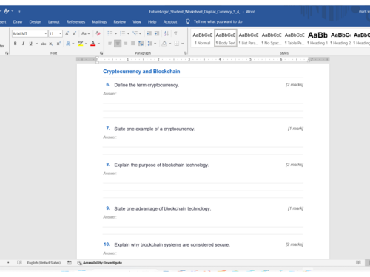Toggle superscript formatting

click(58, 44)
